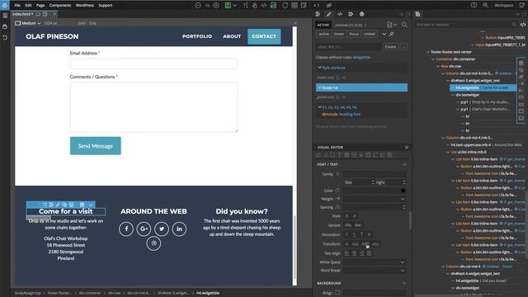Click the Font Family input field
The image size is (528, 297).
375,174
